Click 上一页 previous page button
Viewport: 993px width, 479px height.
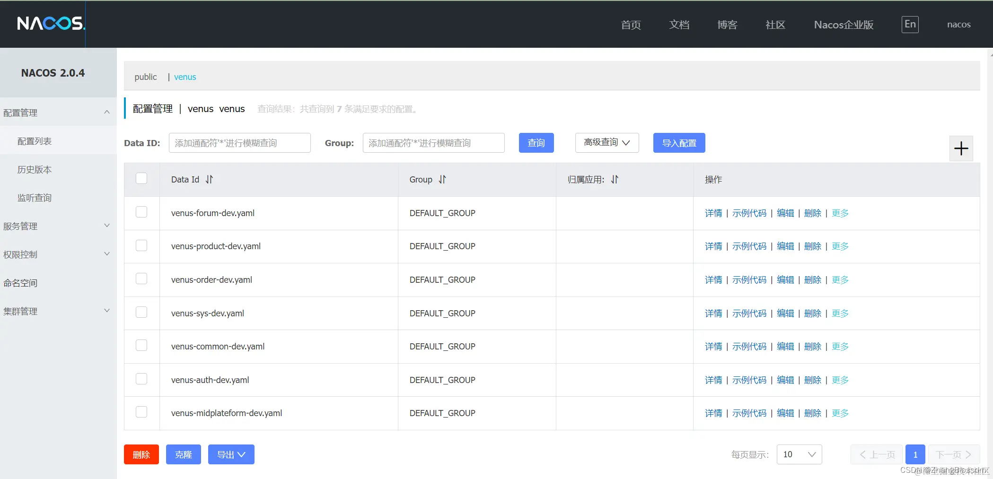[x=877, y=454]
